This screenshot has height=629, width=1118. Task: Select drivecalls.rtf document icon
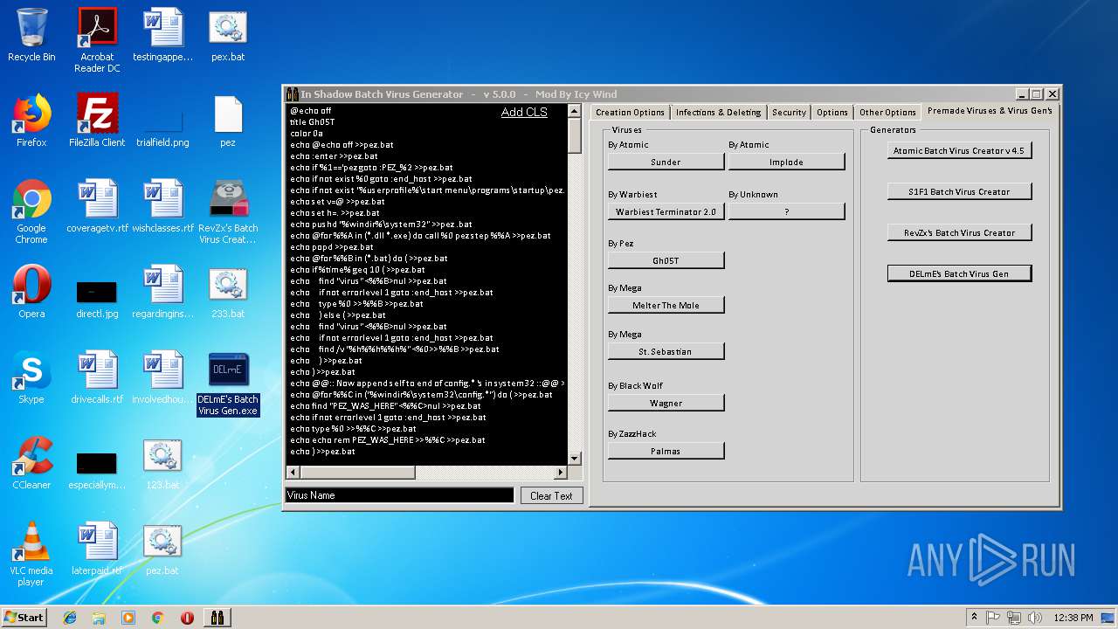[97, 377]
